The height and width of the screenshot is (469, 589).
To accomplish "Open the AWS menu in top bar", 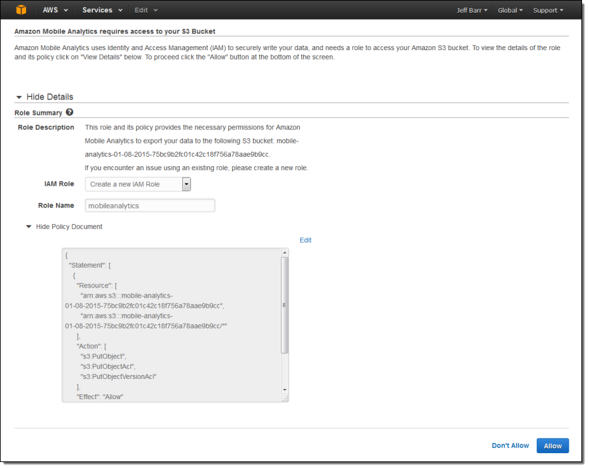I will [x=55, y=10].
